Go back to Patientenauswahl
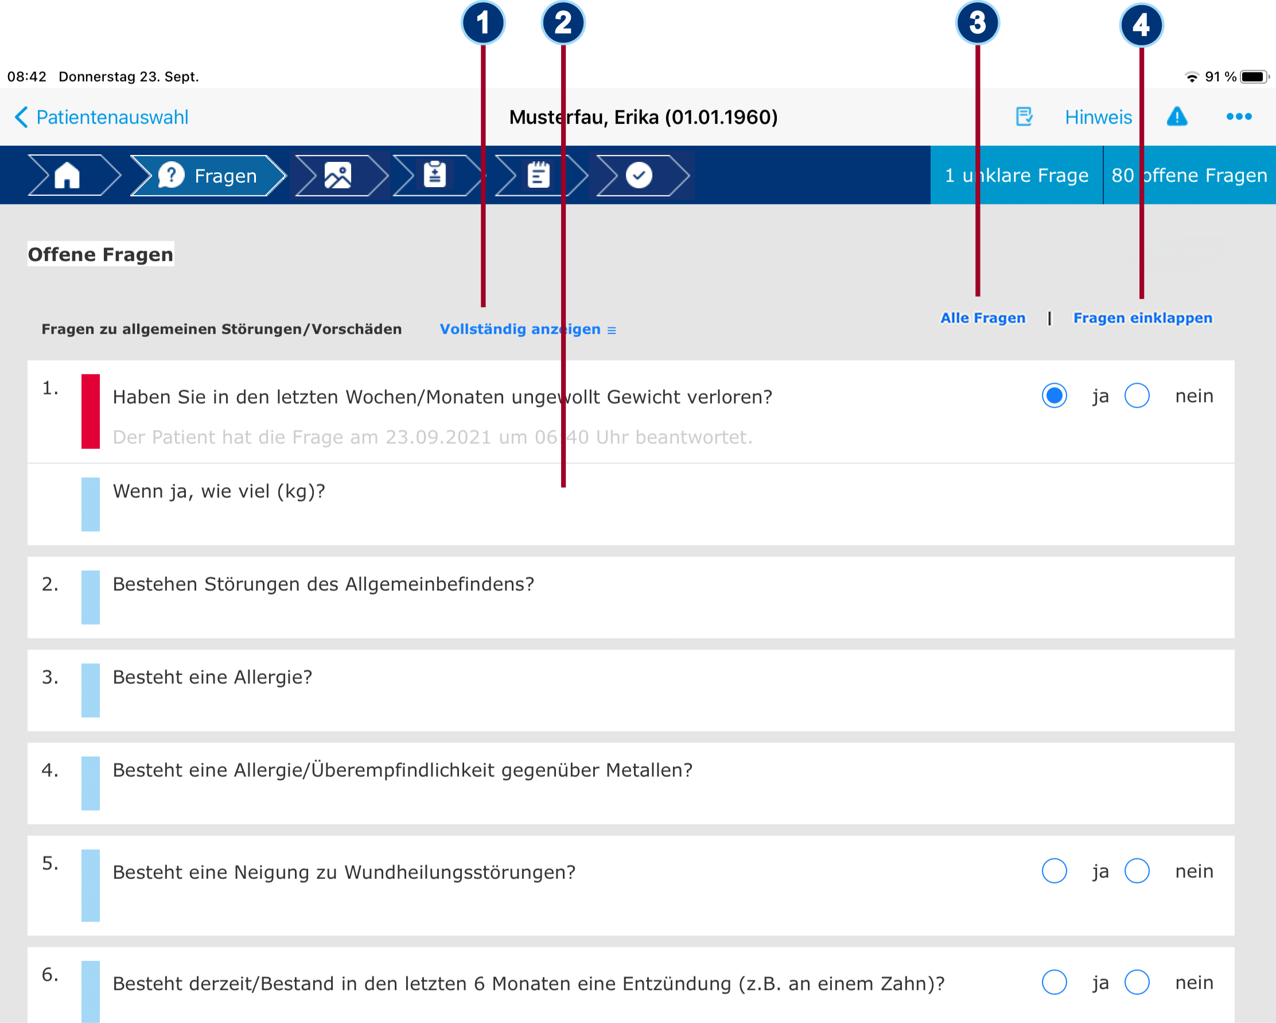Screen dimensions: 1276x1023 click(101, 117)
